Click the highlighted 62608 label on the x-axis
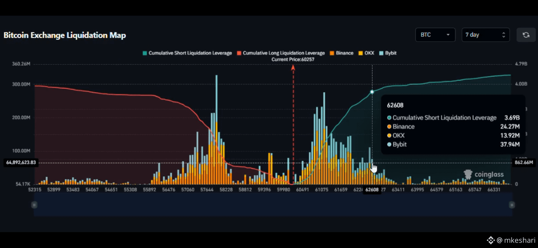538x248 pixels. coord(372,190)
